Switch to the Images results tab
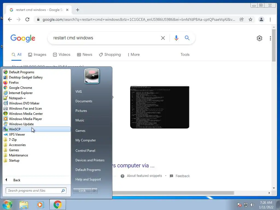The image size is (280, 210). (37, 54)
